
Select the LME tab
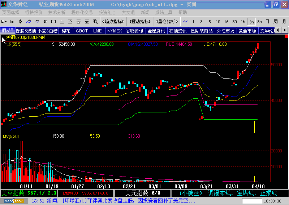(98, 31)
